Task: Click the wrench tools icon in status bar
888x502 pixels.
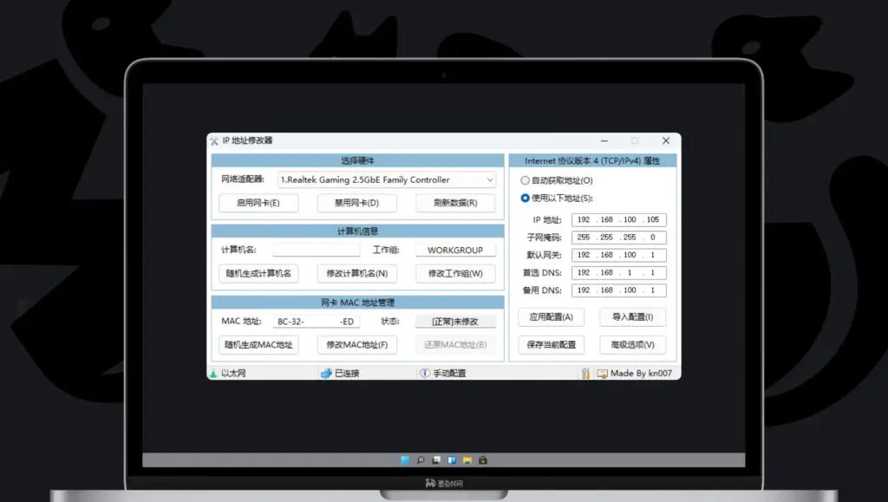Action: (588, 373)
